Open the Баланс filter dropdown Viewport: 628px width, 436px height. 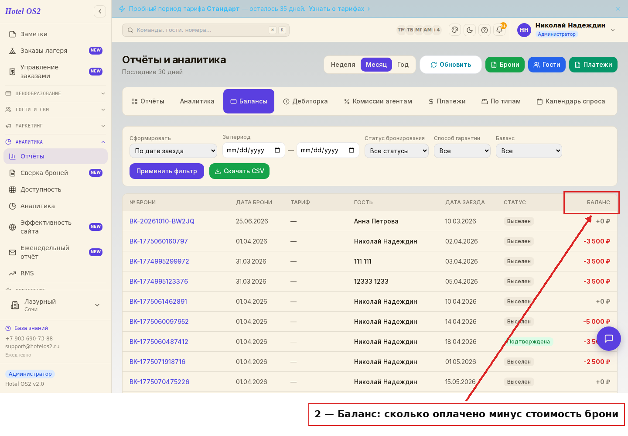pos(529,151)
